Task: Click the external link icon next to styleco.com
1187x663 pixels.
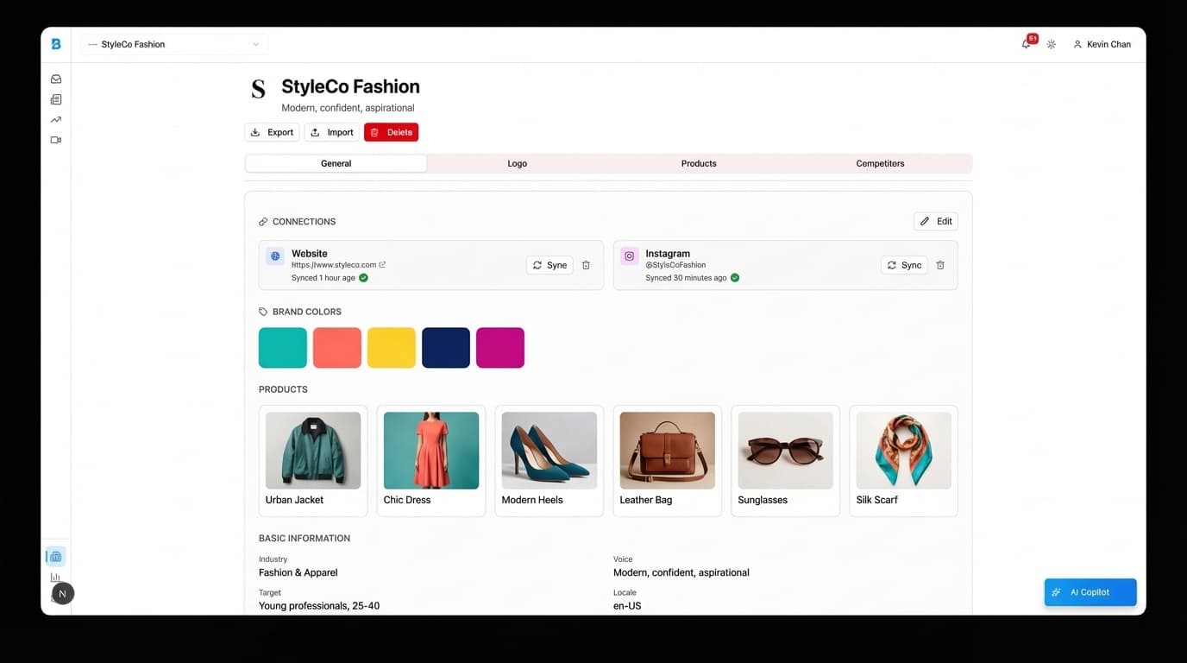Action: click(382, 264)
